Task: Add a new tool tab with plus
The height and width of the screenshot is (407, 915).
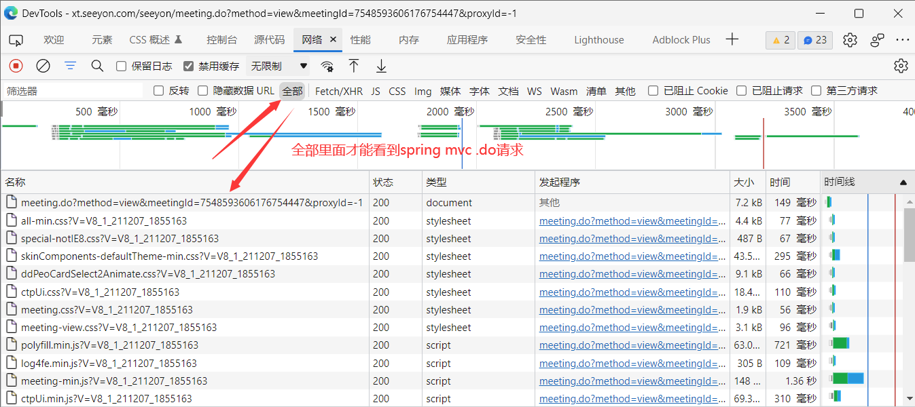Action: [732, 39]
